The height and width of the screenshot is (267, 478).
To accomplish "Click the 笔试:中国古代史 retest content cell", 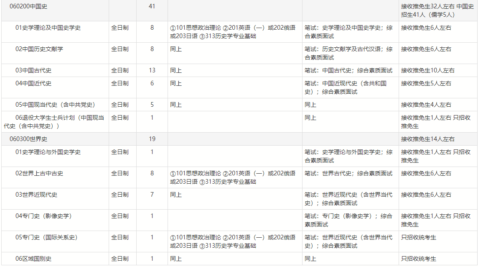I will [x=348, y=70].
